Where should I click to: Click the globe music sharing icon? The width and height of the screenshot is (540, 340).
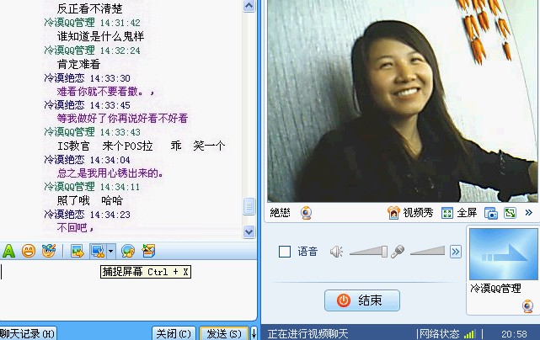128,251
